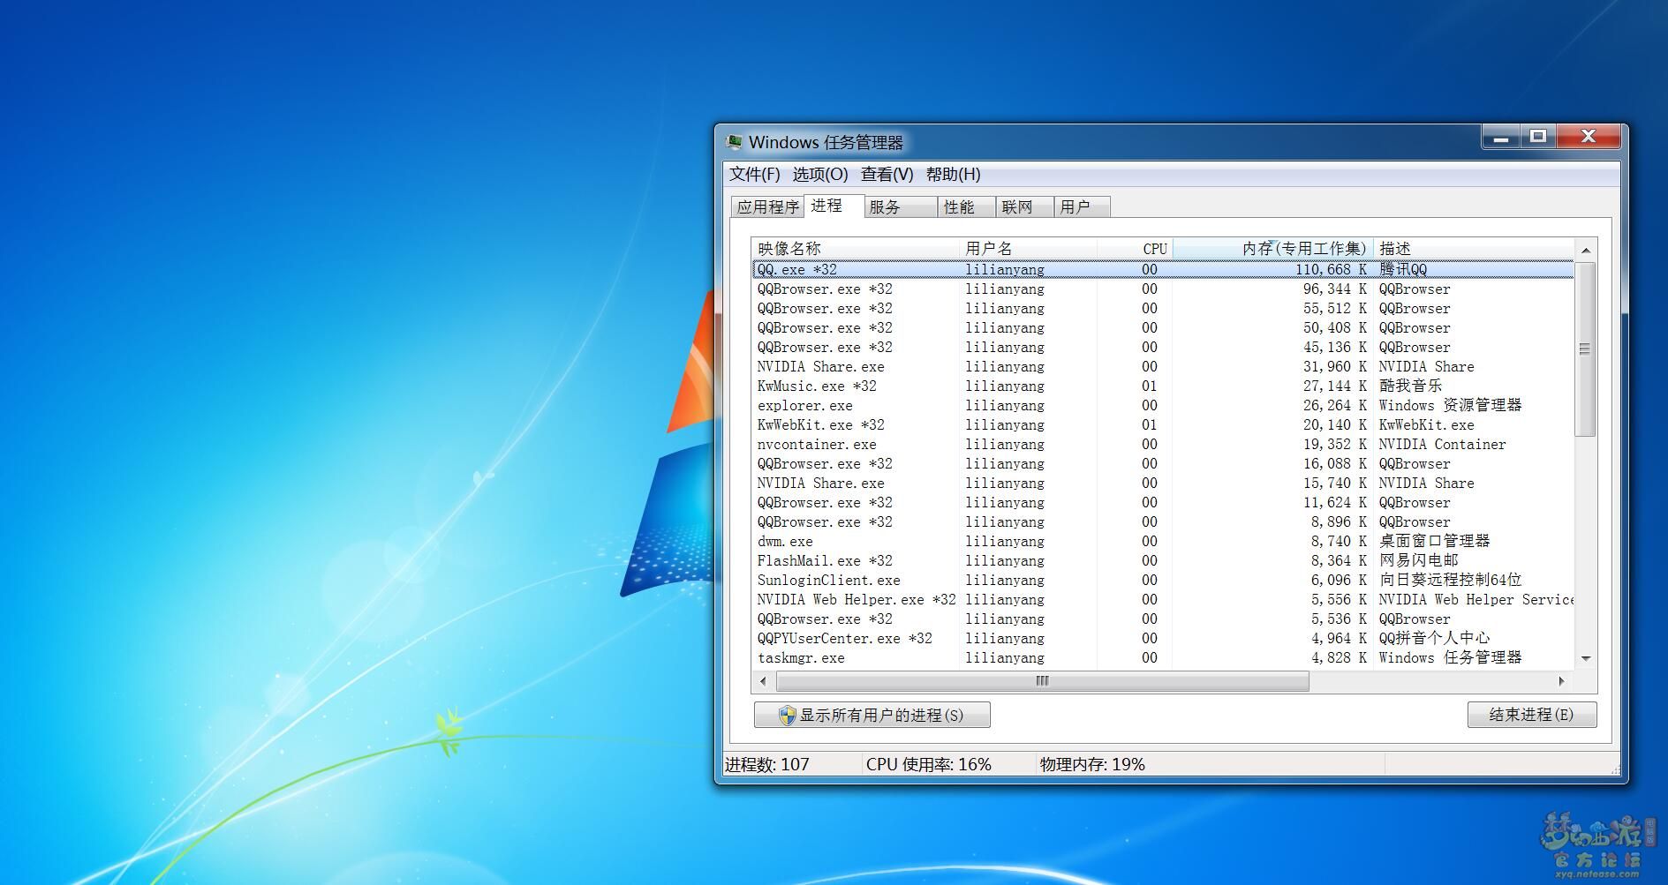Select the QQ.exe *32 process row

(x=1163, y=270)
